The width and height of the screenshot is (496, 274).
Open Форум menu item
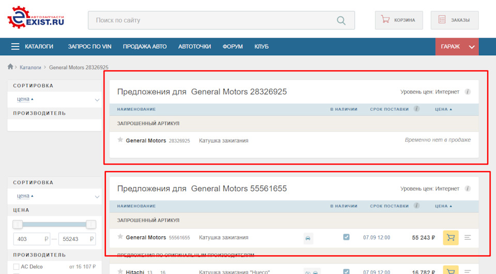(x=233, y=47)
